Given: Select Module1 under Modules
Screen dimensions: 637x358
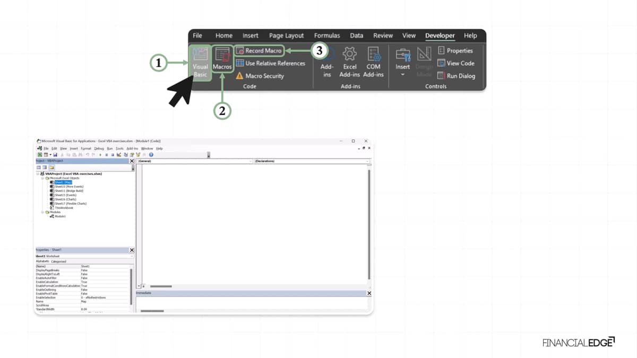Looking at the screenshot, I should [60, 216].
